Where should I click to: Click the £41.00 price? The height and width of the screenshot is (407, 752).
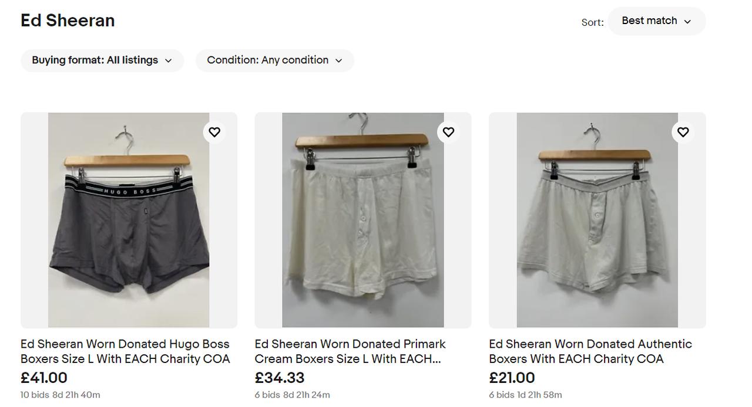(44, 378)
